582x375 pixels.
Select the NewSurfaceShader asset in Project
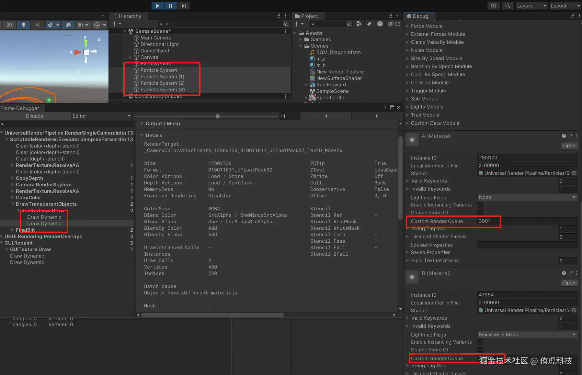coord(339,78)
